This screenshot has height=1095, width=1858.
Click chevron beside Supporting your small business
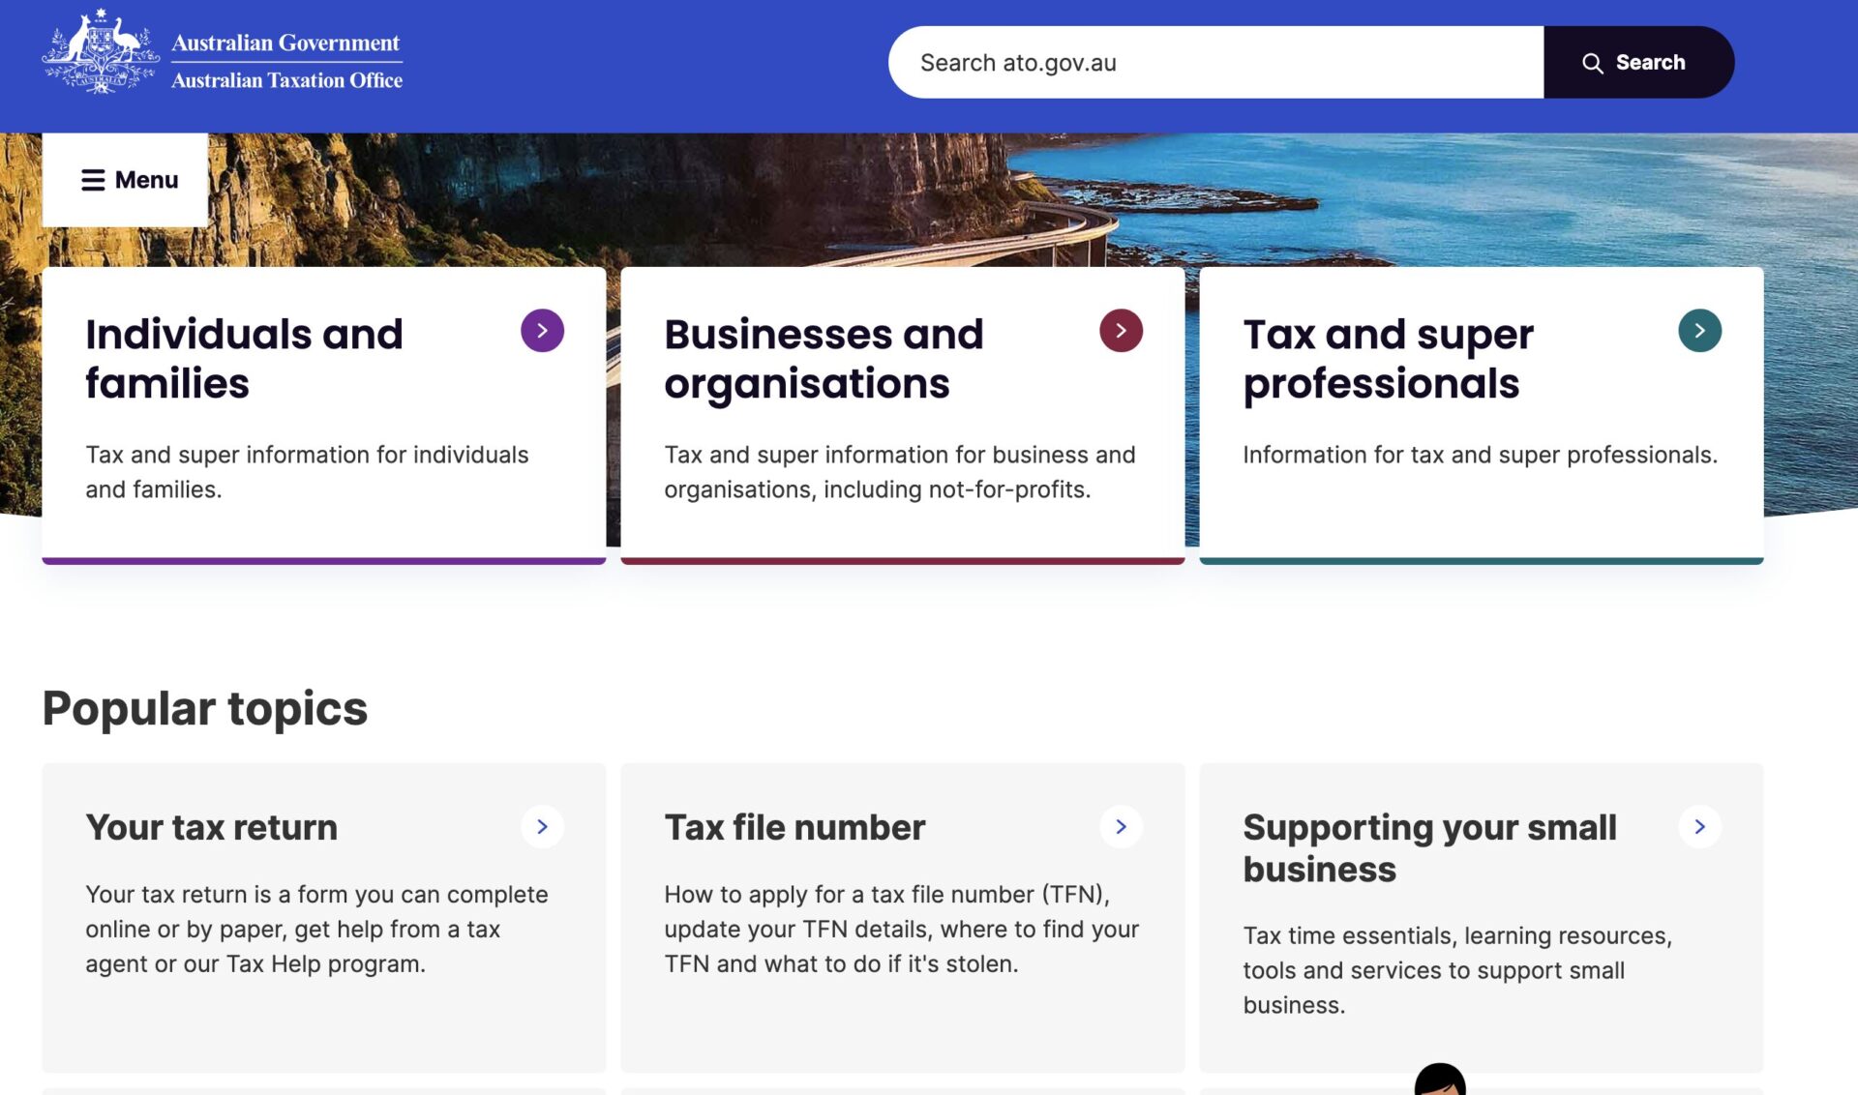click(1699, 827)
